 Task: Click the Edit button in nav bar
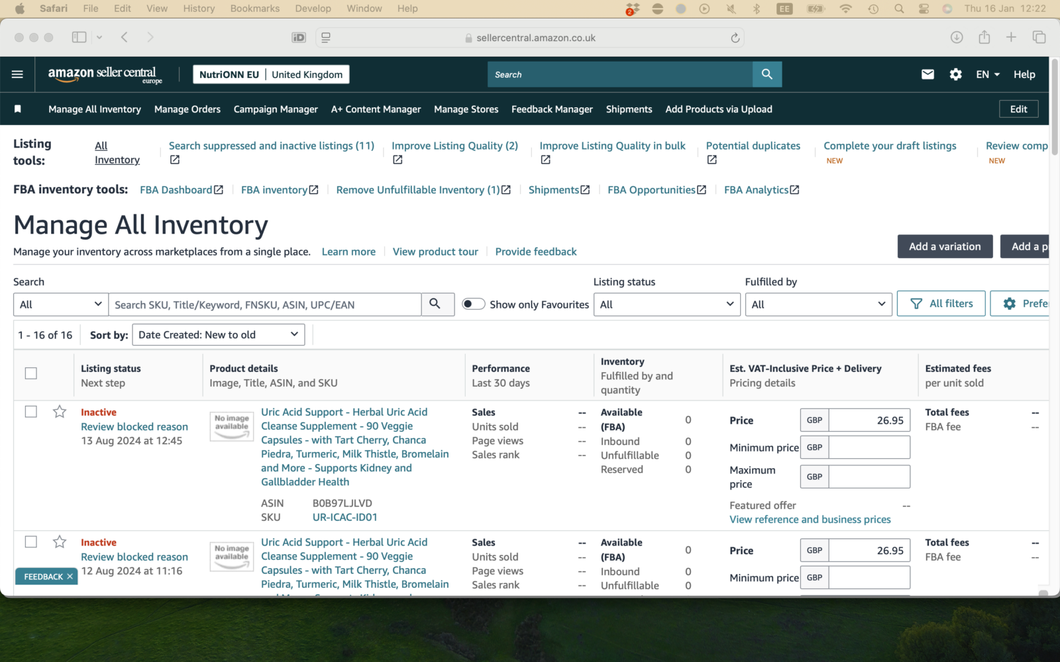point(1018,109)
